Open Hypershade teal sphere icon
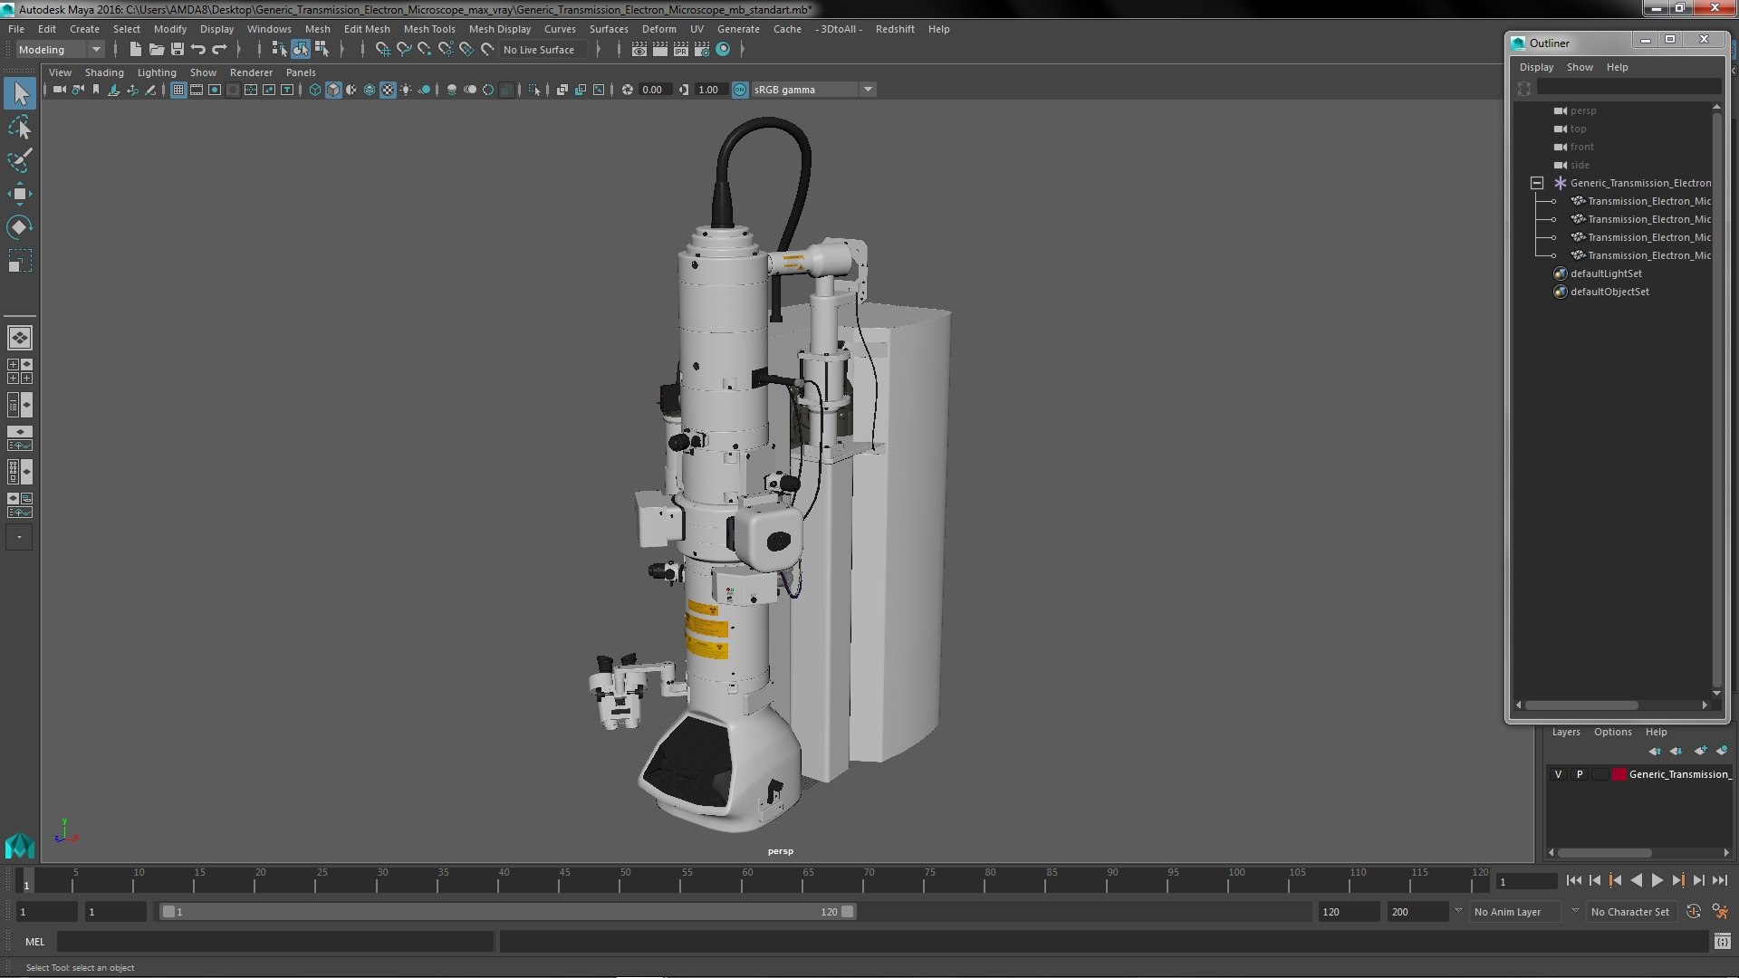Image resolution: width=1739 pixels, height=978 pixels. click(723, 50)
